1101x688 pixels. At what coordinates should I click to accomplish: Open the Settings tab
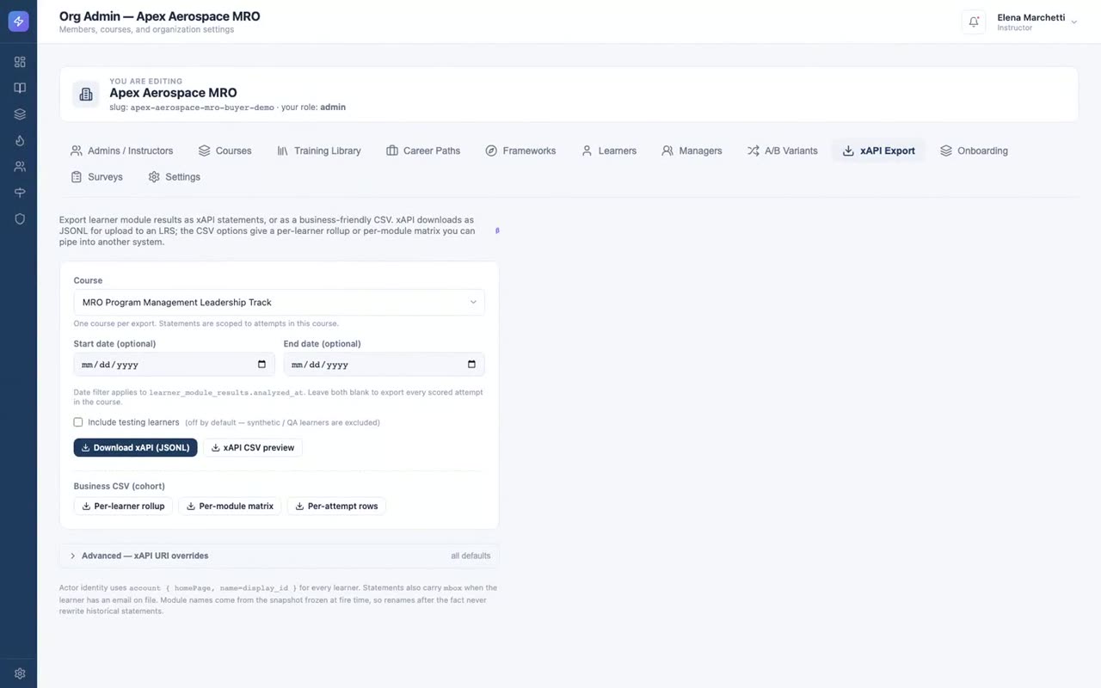tap(175, 177)
